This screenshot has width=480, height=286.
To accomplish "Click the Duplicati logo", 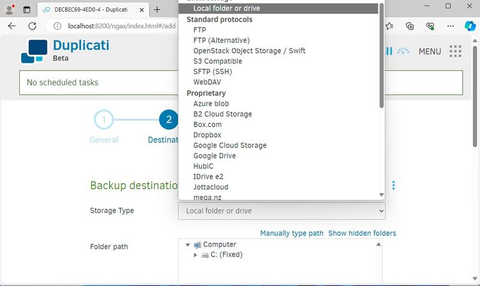I will [34, 51].
